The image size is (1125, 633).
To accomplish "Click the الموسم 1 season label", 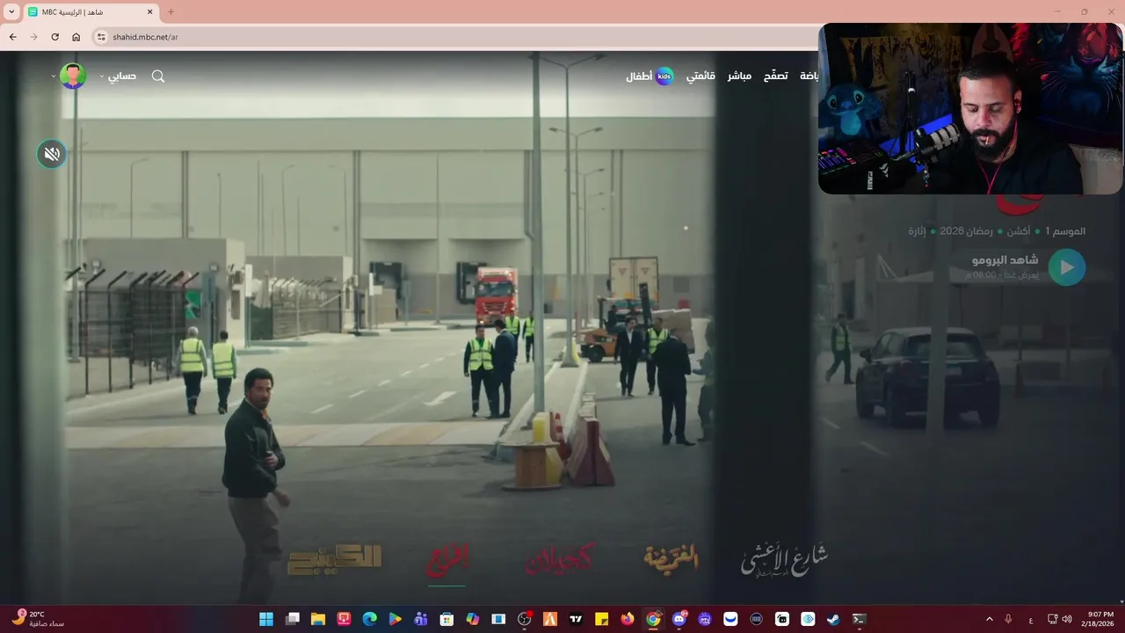I will tap(1065, 231).
